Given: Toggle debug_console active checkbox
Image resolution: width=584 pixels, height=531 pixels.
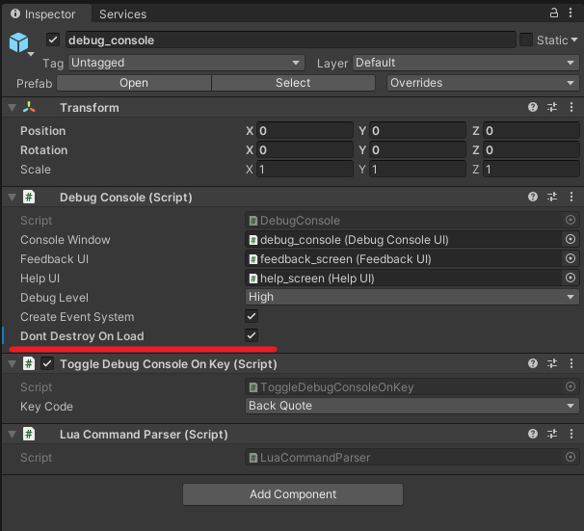Looking at the screenshot, I should [x=53, y=40].
